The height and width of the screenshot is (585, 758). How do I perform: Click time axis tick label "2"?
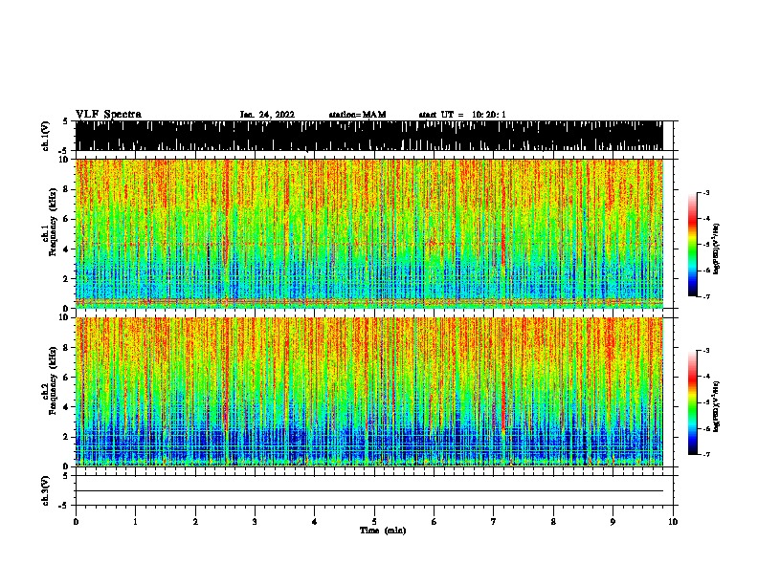click(x=195, y=522)
